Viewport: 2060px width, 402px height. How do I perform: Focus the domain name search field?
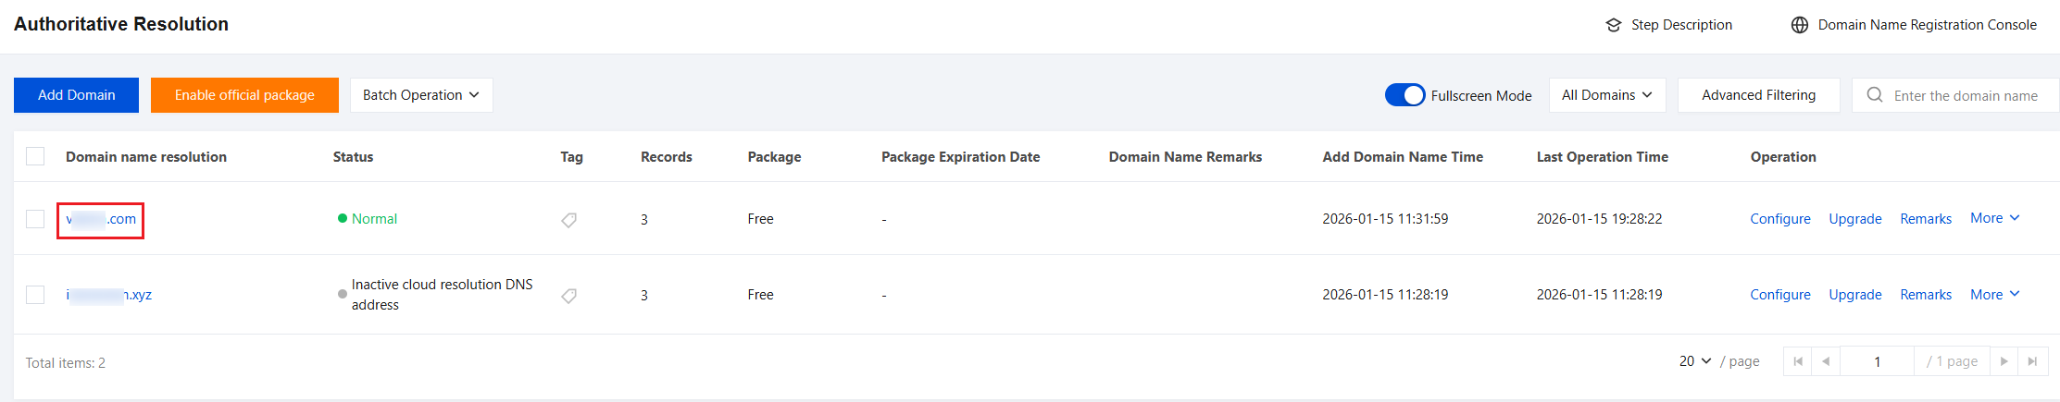click(x=1955, y=95)
